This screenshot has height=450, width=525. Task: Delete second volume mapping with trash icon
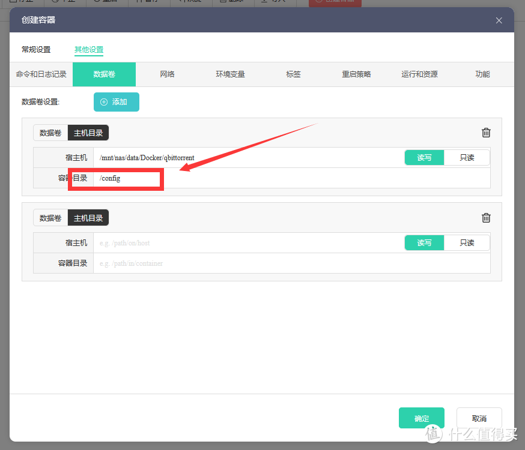coord(486,218)
